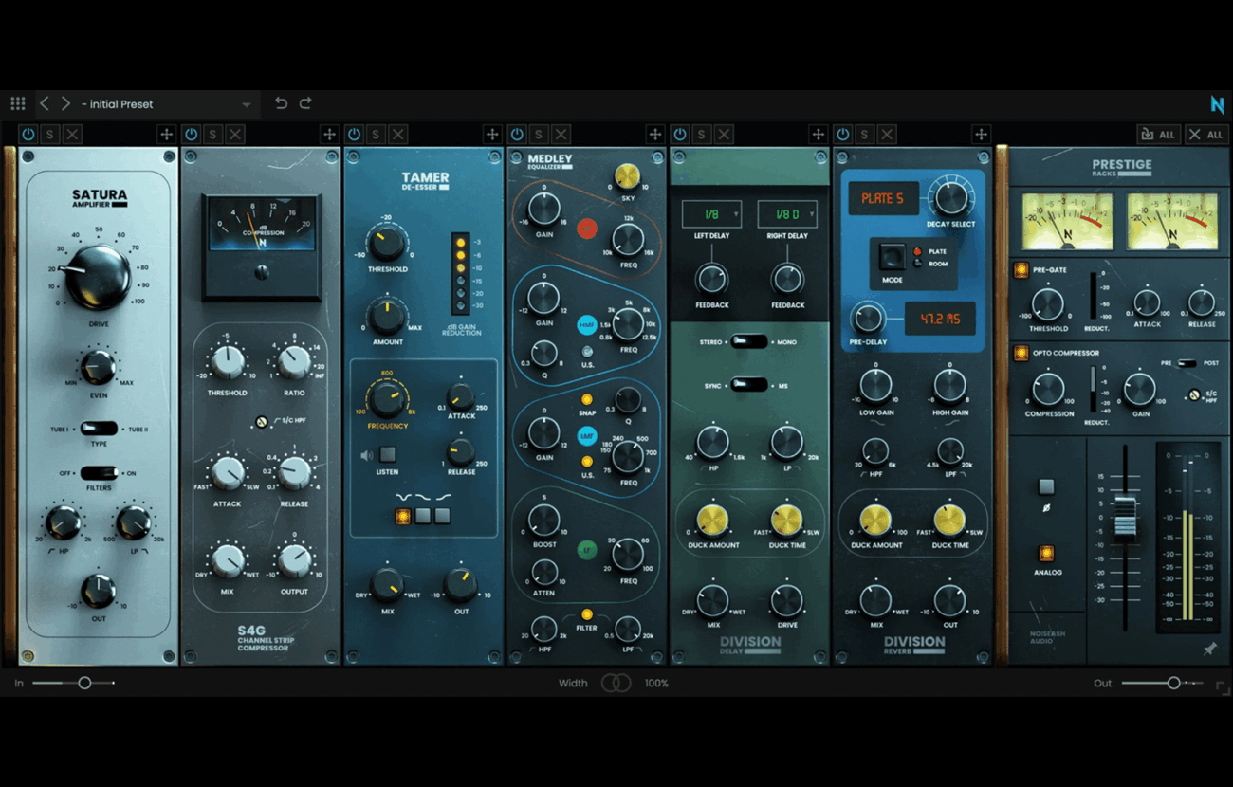This screenshot has width=1233, height=787.
Task: Select the Tamer middle filter shape button
Action: 423,516
